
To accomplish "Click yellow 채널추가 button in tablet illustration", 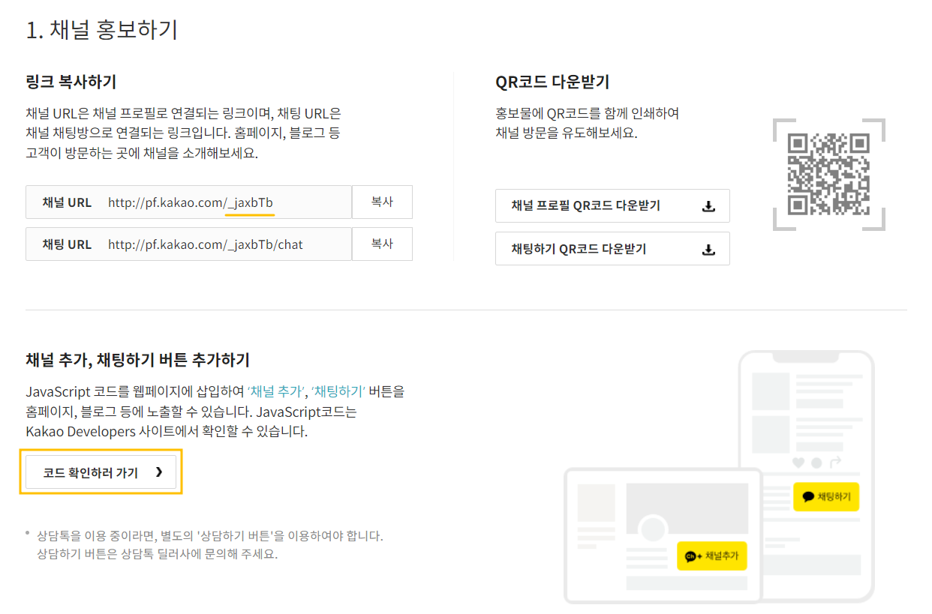I will (x=711, y=556).
